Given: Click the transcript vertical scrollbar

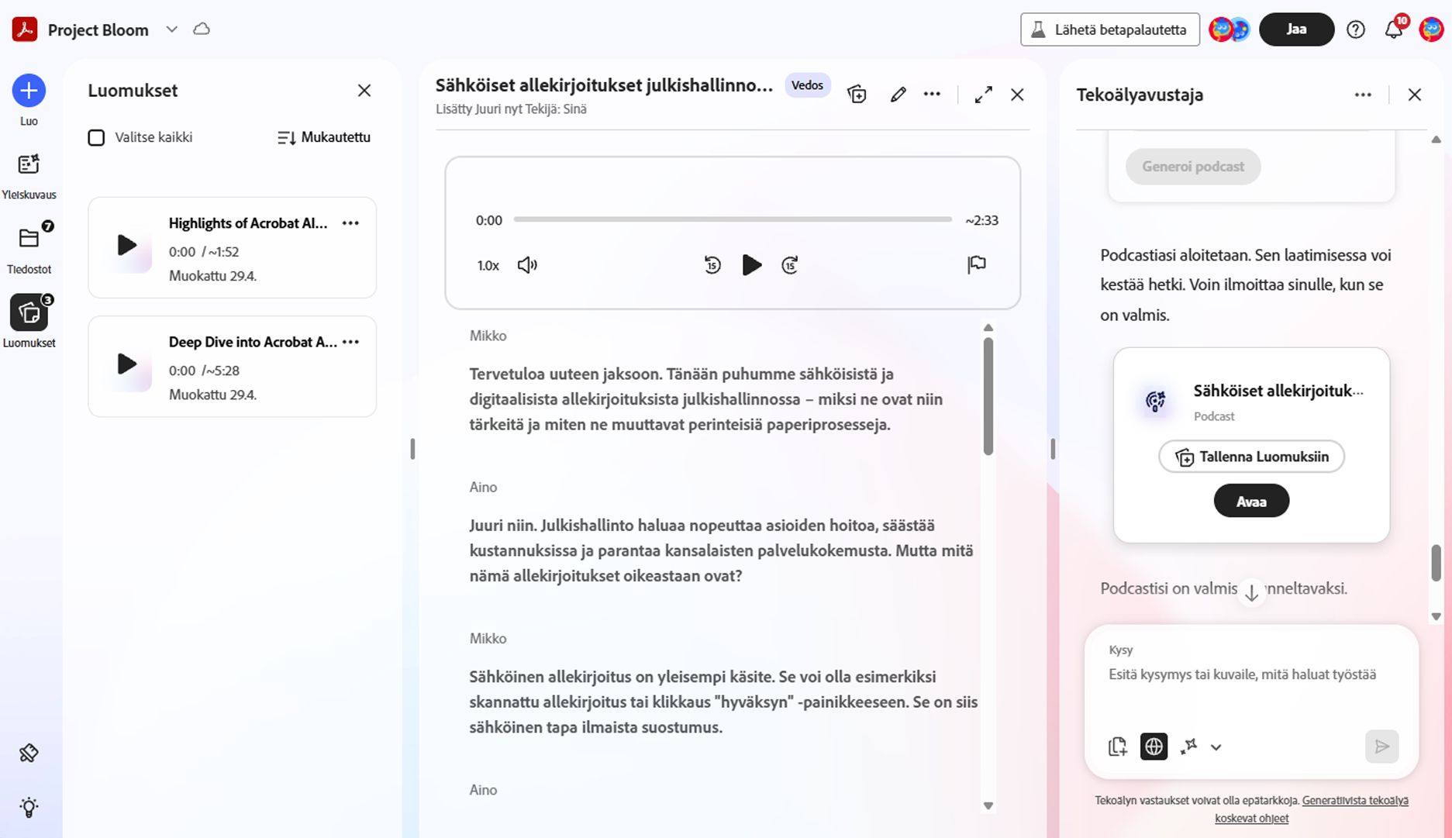Looking at the screenshot, I should pyautogui.click(x=988, y=397).
